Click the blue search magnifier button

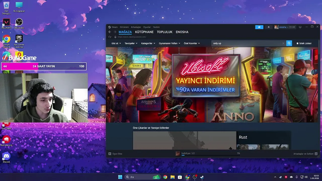click(x=289, y=43)
